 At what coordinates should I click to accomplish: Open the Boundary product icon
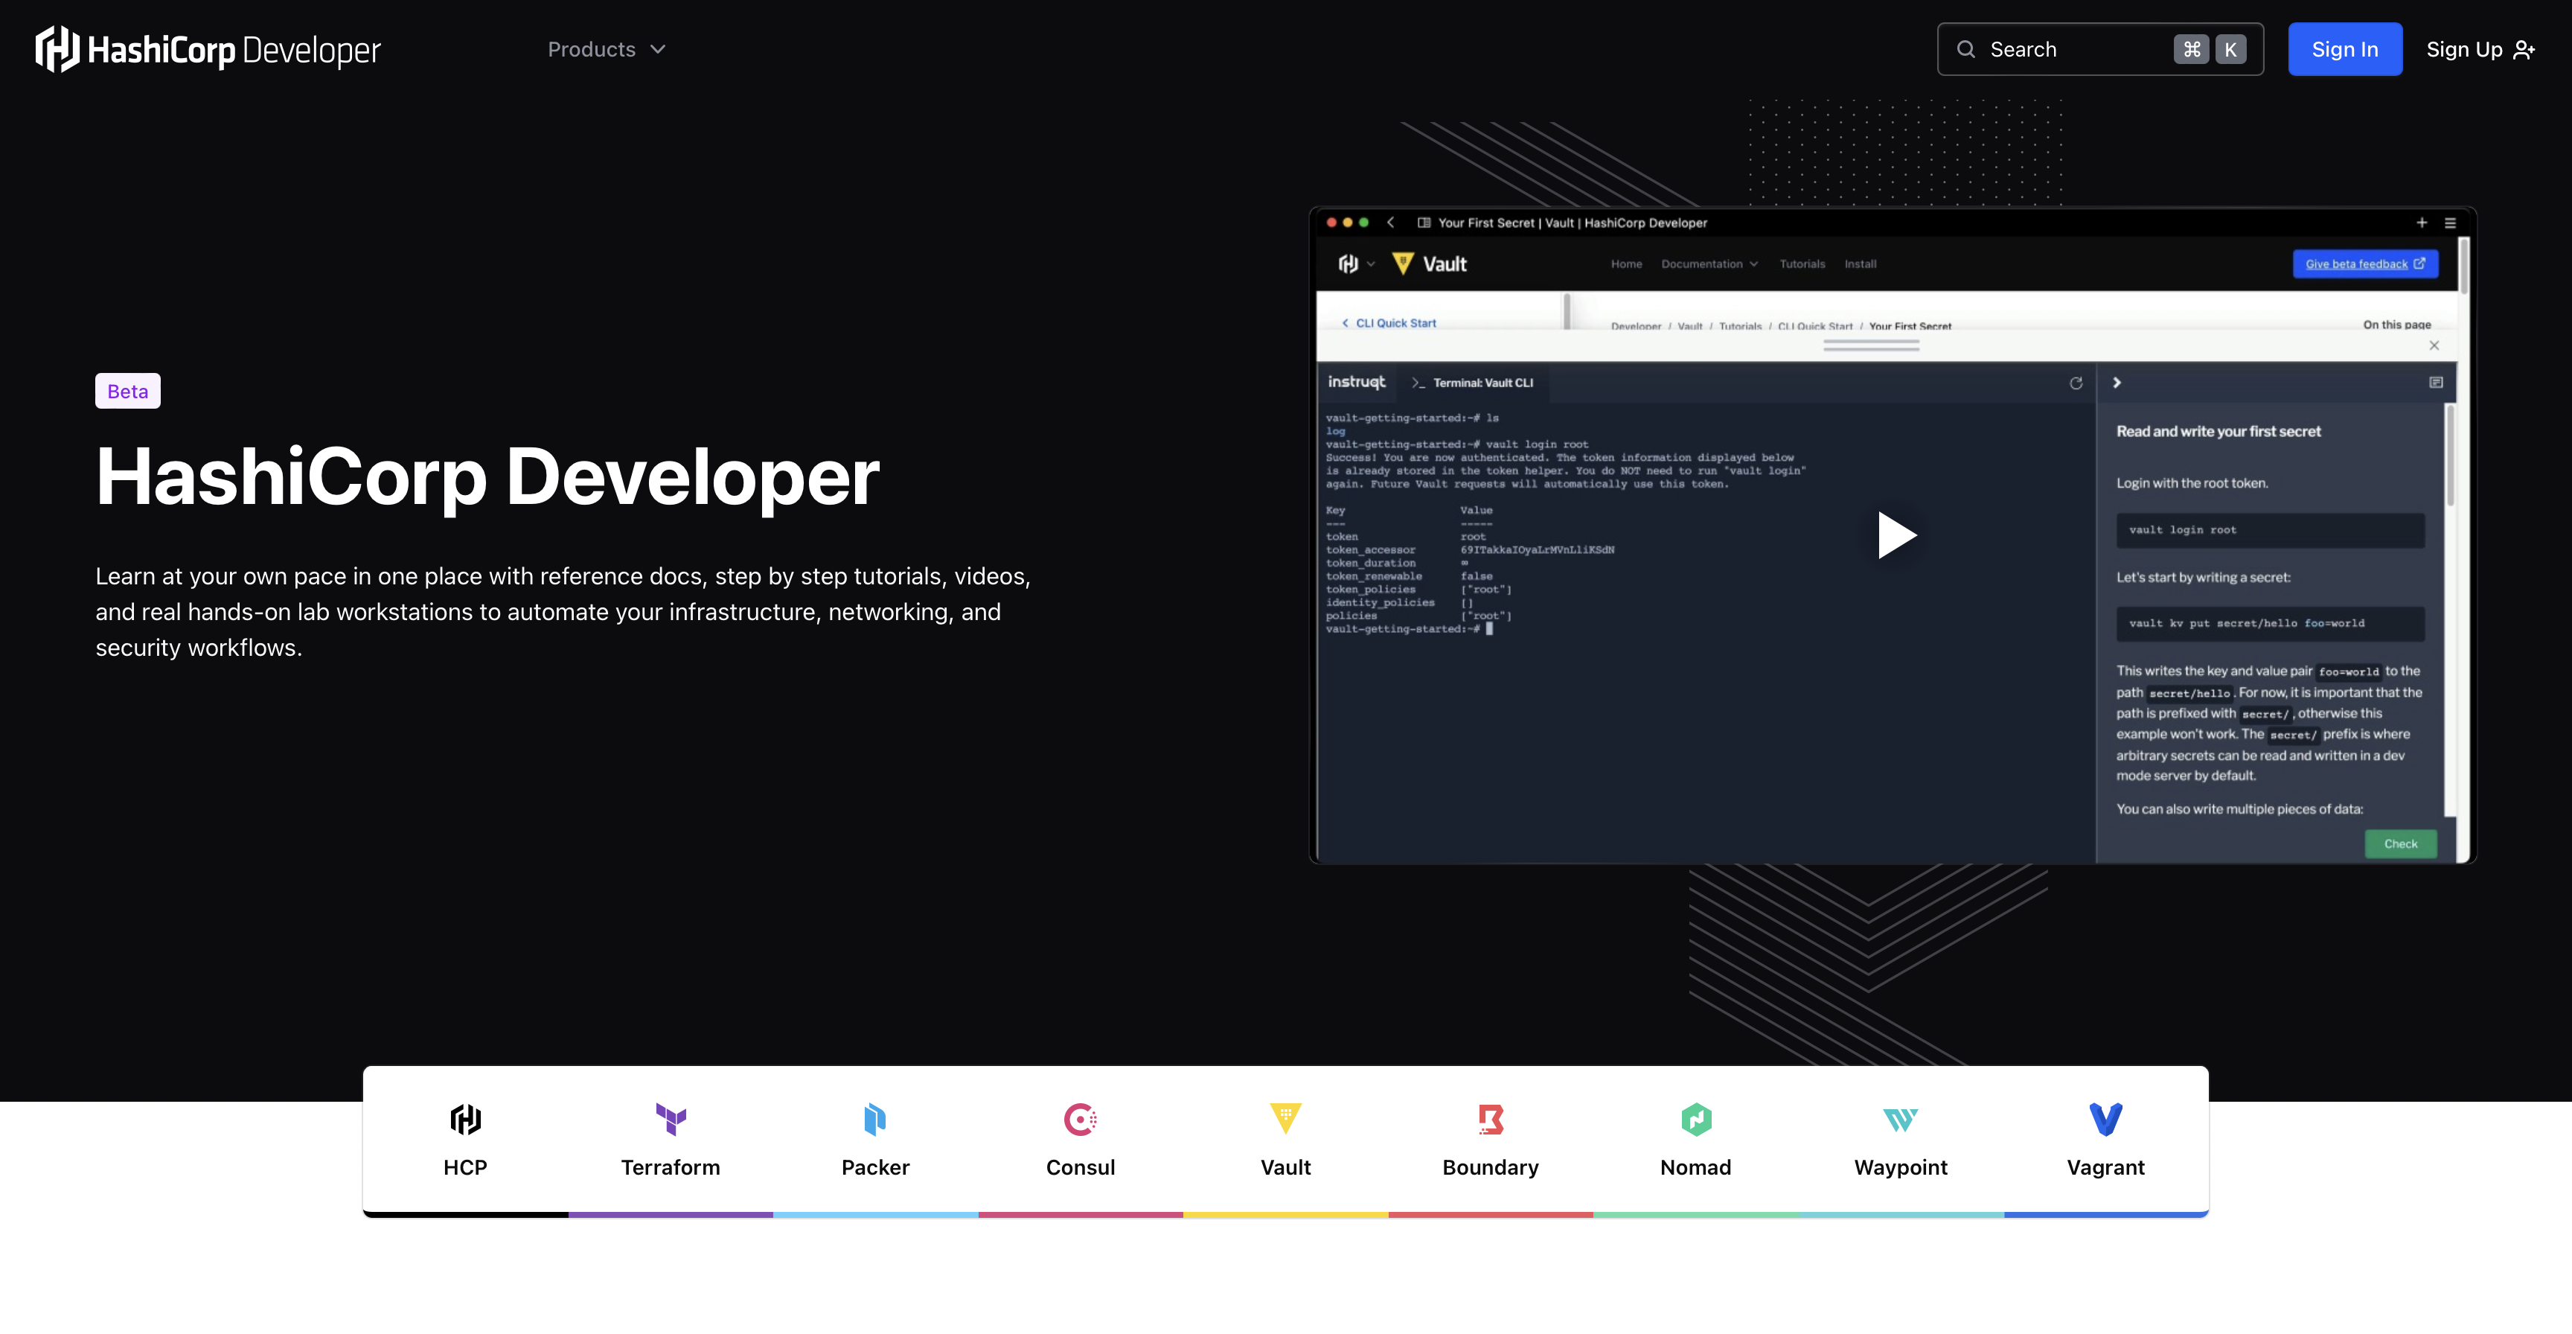1490,1120
